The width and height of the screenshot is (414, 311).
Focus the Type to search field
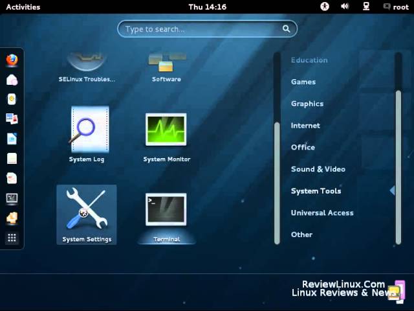click(207, 29)
